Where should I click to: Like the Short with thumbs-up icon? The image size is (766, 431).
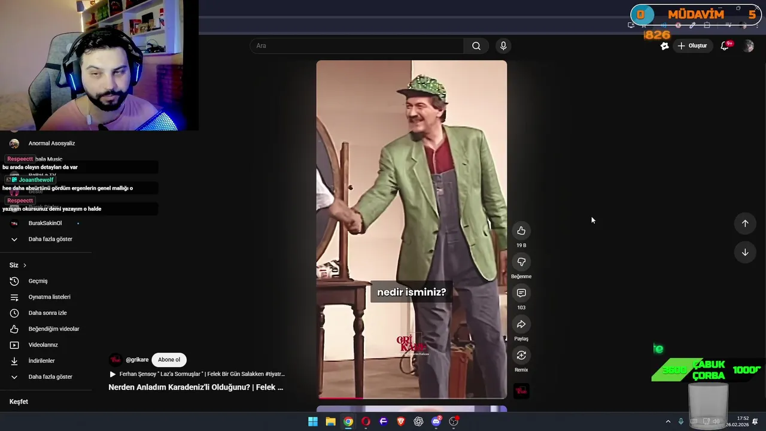click(x=521, y=230)
